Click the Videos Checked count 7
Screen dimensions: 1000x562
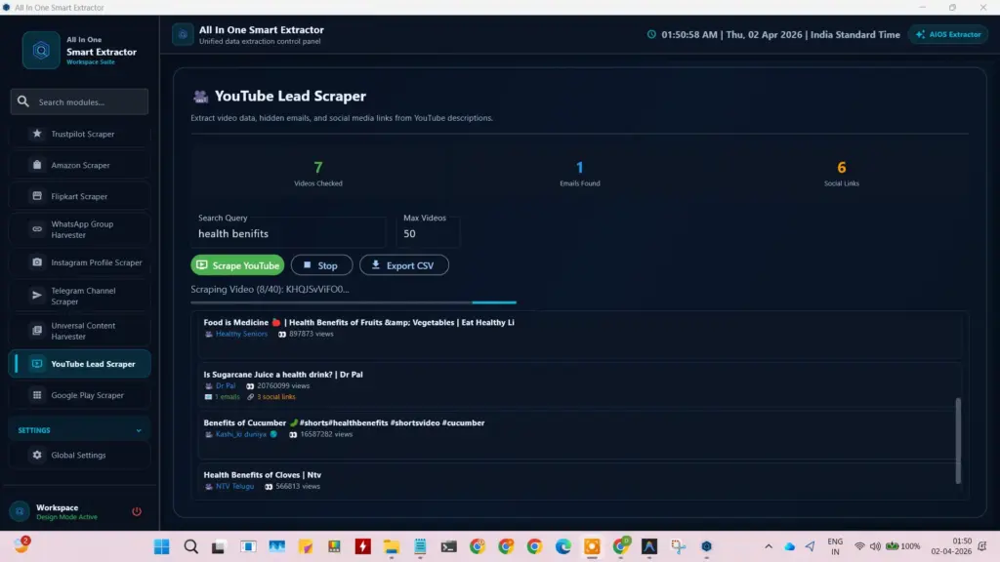click(x=318, y=168)
